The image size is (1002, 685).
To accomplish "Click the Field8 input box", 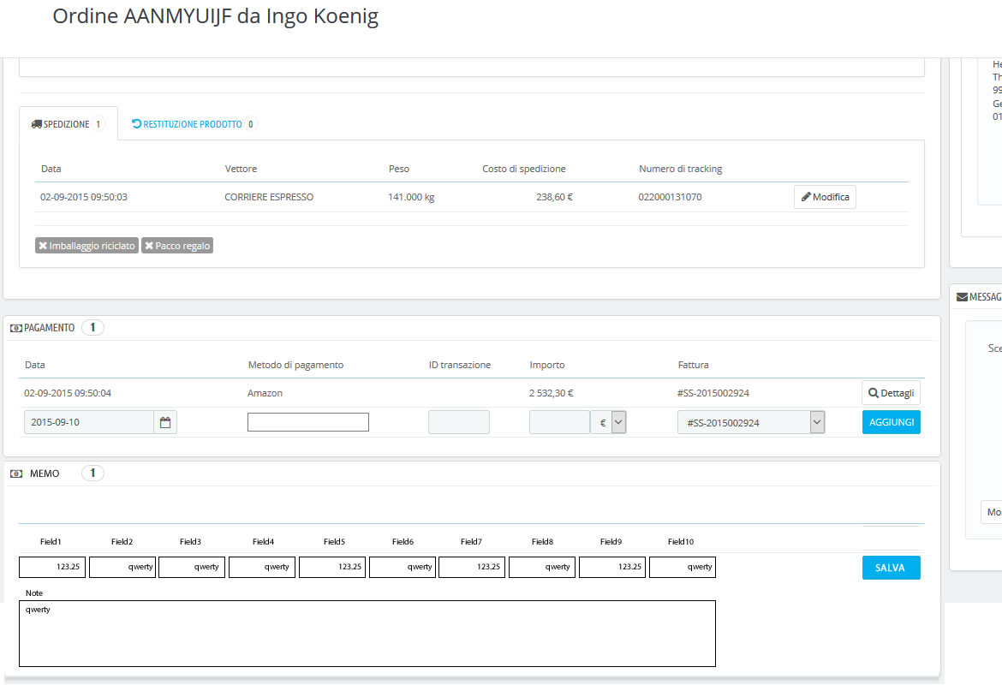I will point(543,567).
